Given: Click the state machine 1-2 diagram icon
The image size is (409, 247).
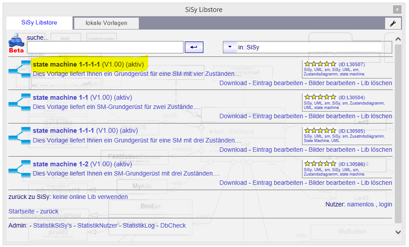Looking at the screenshot, I should click(19, 168).
